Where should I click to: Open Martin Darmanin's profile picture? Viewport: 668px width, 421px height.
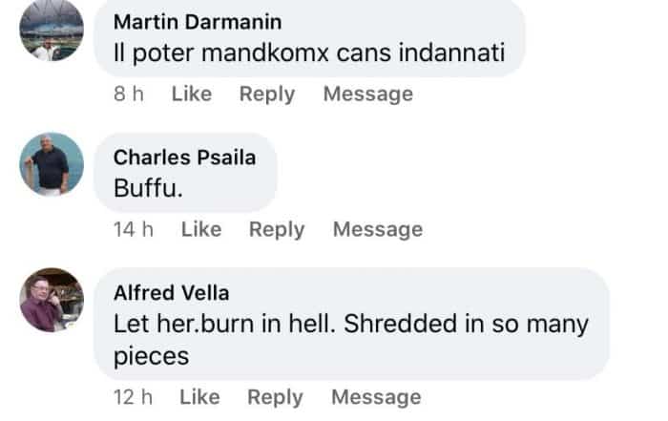pyautogui.click(x=52, y=29)
